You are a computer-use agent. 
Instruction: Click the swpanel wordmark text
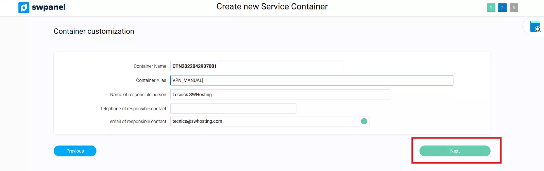pyautogui.click(x=49, y=7)
